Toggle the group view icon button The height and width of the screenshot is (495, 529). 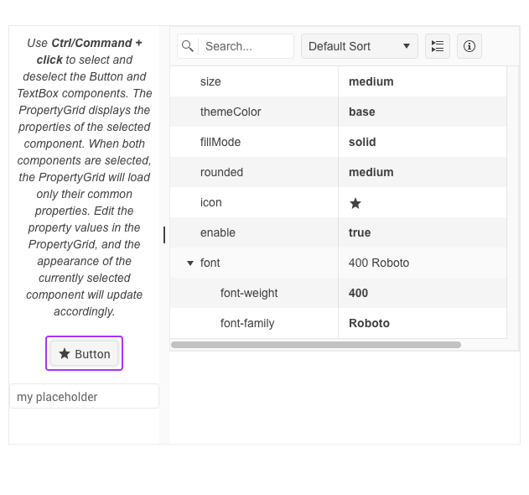point(438,46)
